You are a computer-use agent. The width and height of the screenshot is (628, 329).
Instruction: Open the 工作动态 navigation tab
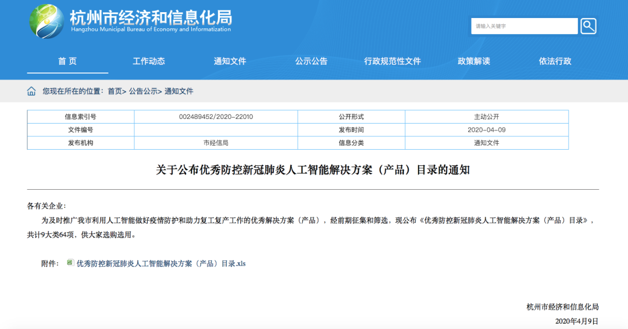click(x=149, y=62)
